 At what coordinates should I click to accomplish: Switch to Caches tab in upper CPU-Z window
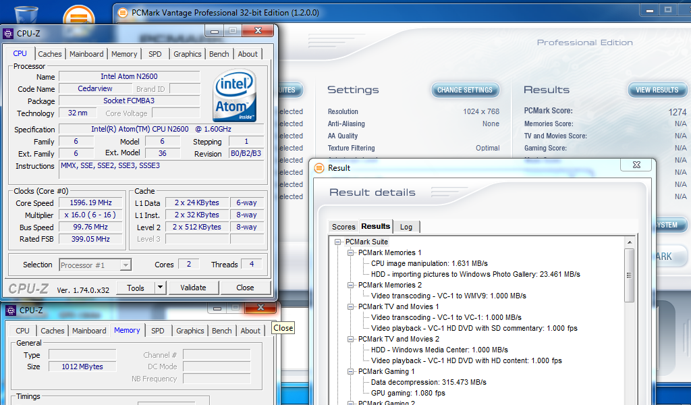[x=50, y=54]
